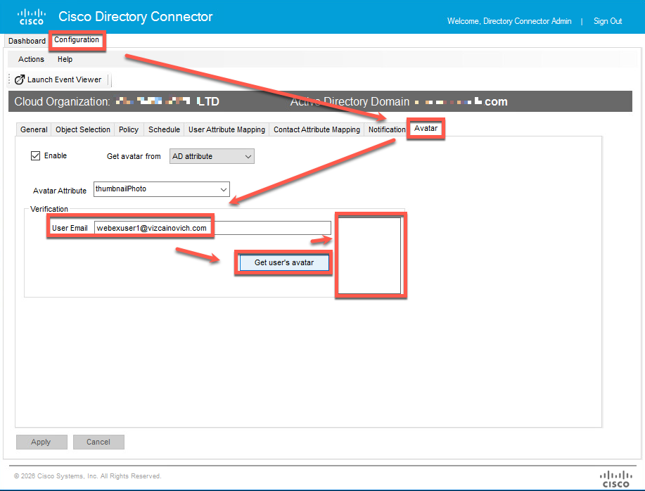Viewport: 645px width, 491px height.
Task: Switch to User Attribute Mapping tab
Action: pyautogui.click(x=226, y=129)
